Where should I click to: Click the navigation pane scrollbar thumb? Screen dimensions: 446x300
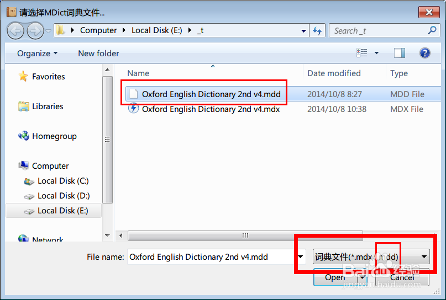coord(107,140)
